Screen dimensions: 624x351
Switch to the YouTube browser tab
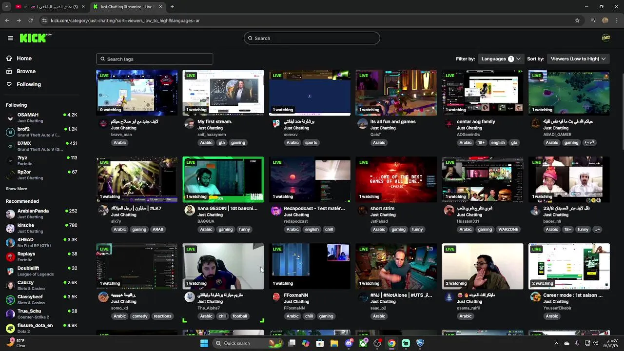tap(50, 7)
